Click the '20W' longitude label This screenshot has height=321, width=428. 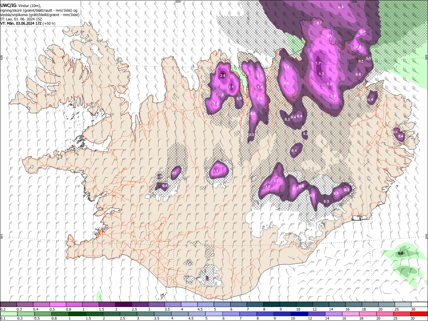(178, 2)
